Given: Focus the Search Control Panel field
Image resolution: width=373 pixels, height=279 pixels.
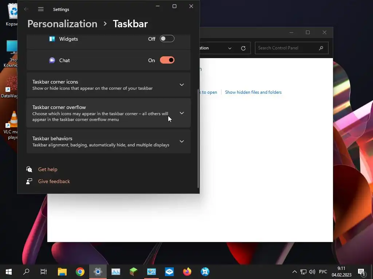Looking at the screenshot, I should [292, 48].
